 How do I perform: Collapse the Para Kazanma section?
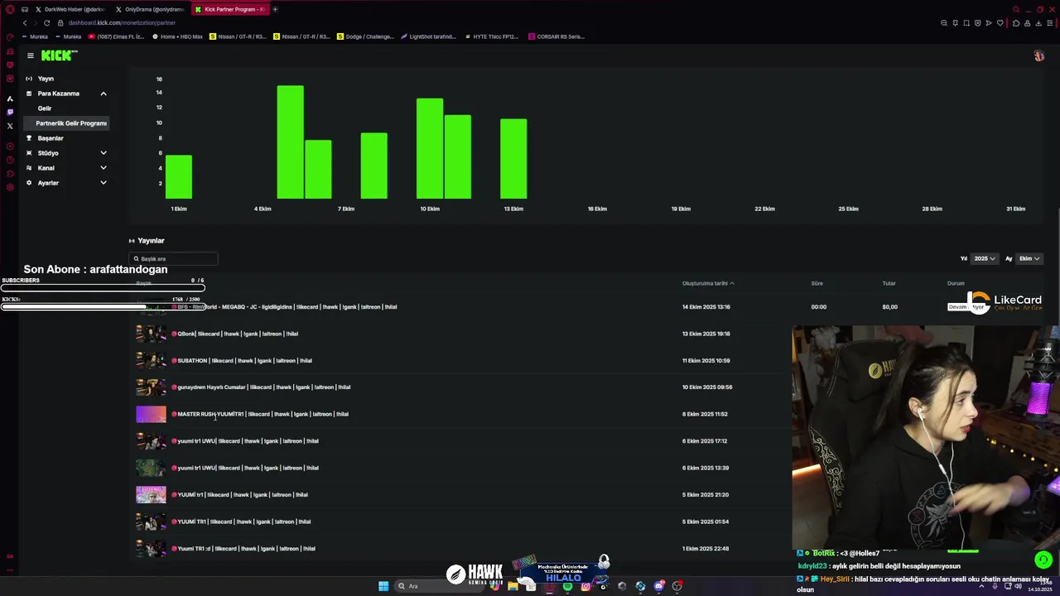[104, 94]
